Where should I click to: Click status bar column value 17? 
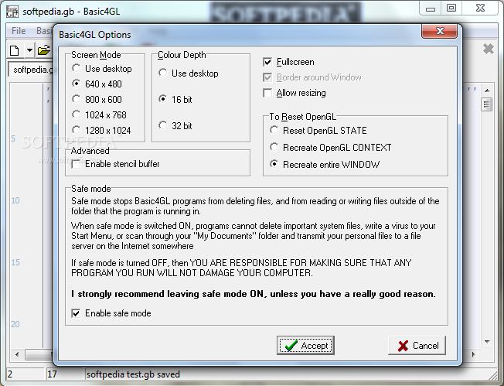coord(52,374)
